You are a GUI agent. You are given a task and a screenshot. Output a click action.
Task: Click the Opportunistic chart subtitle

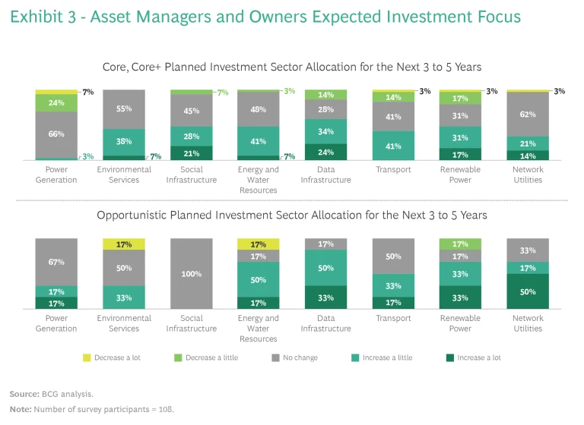click(x=291, y=215)
